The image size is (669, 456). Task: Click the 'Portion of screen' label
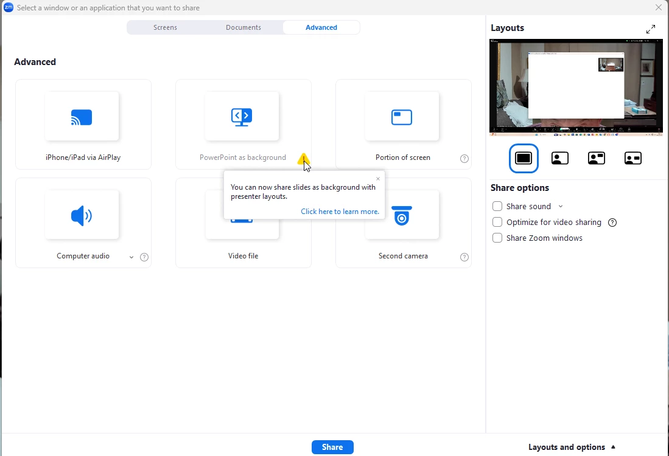pos(403,157)
